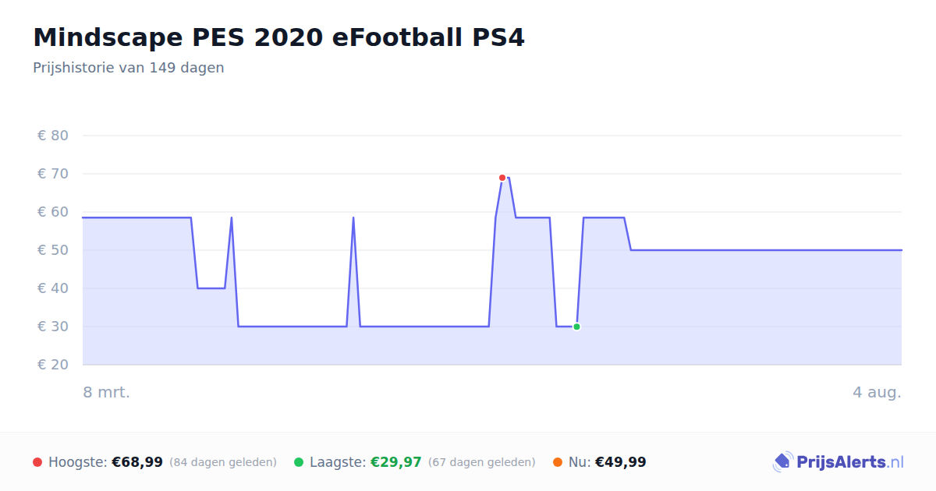Open the PrijsAlerts.nl brand link

pos(838,462)
